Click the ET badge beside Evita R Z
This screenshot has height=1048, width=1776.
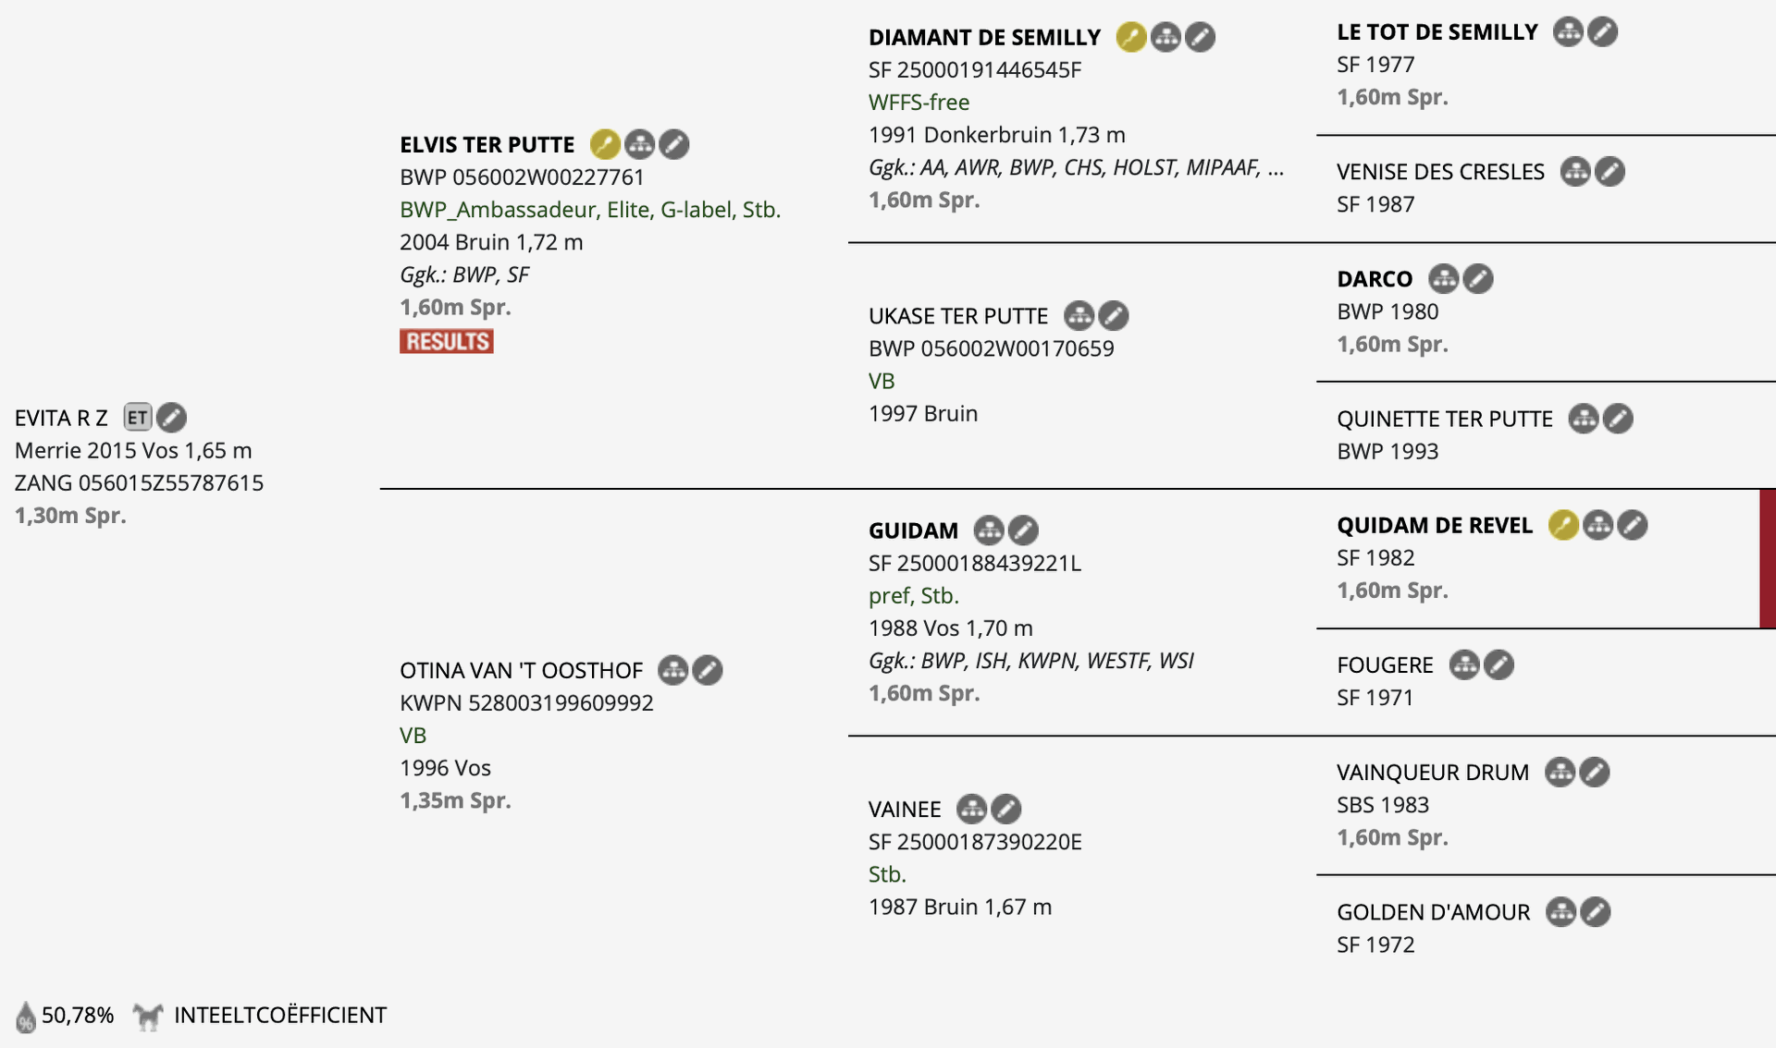138,418
